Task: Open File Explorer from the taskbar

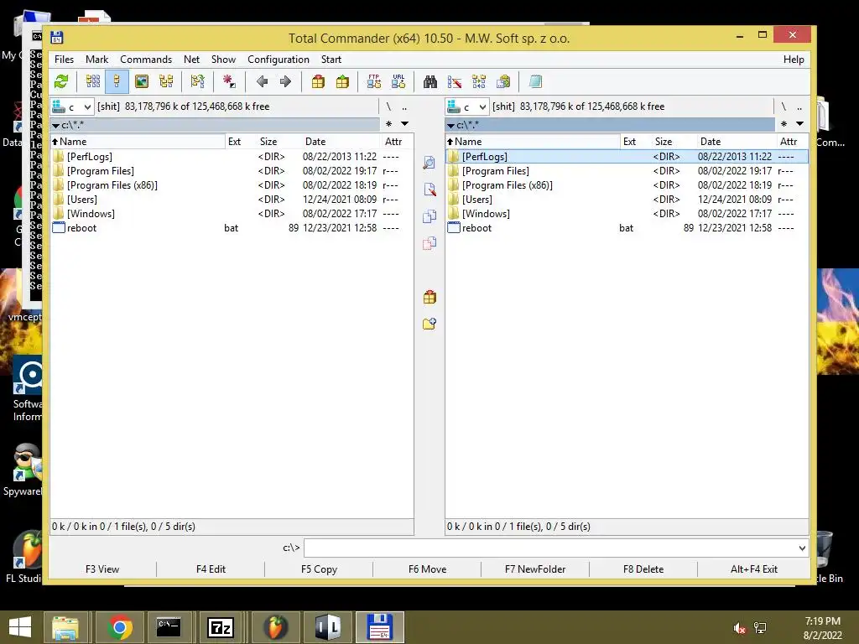Action: pyautogui.click(x=65, y=627)
